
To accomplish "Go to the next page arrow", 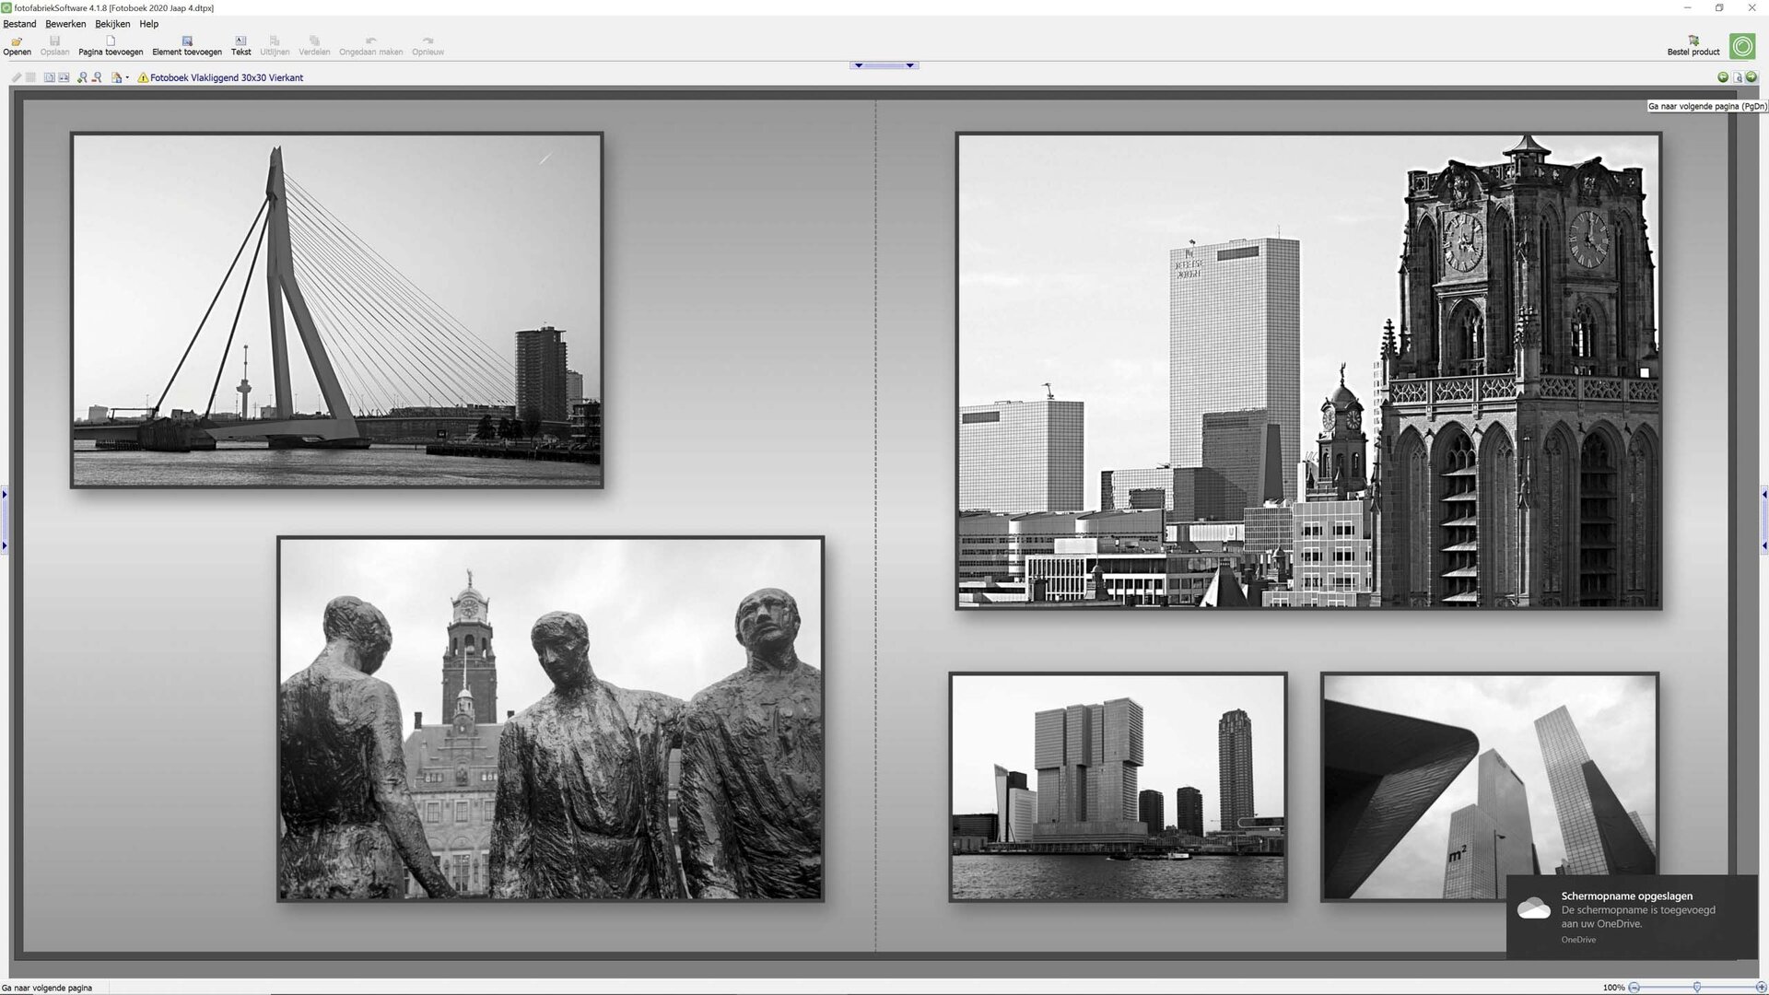I will (1751, 77).
